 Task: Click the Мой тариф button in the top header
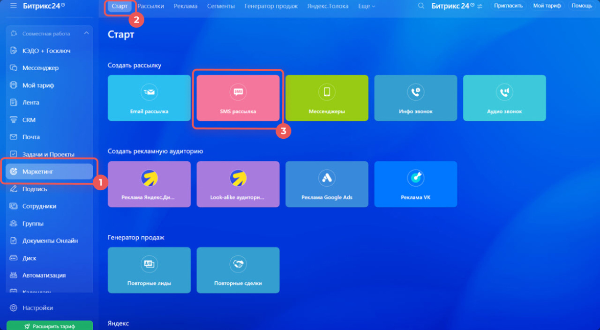[547, 6]
